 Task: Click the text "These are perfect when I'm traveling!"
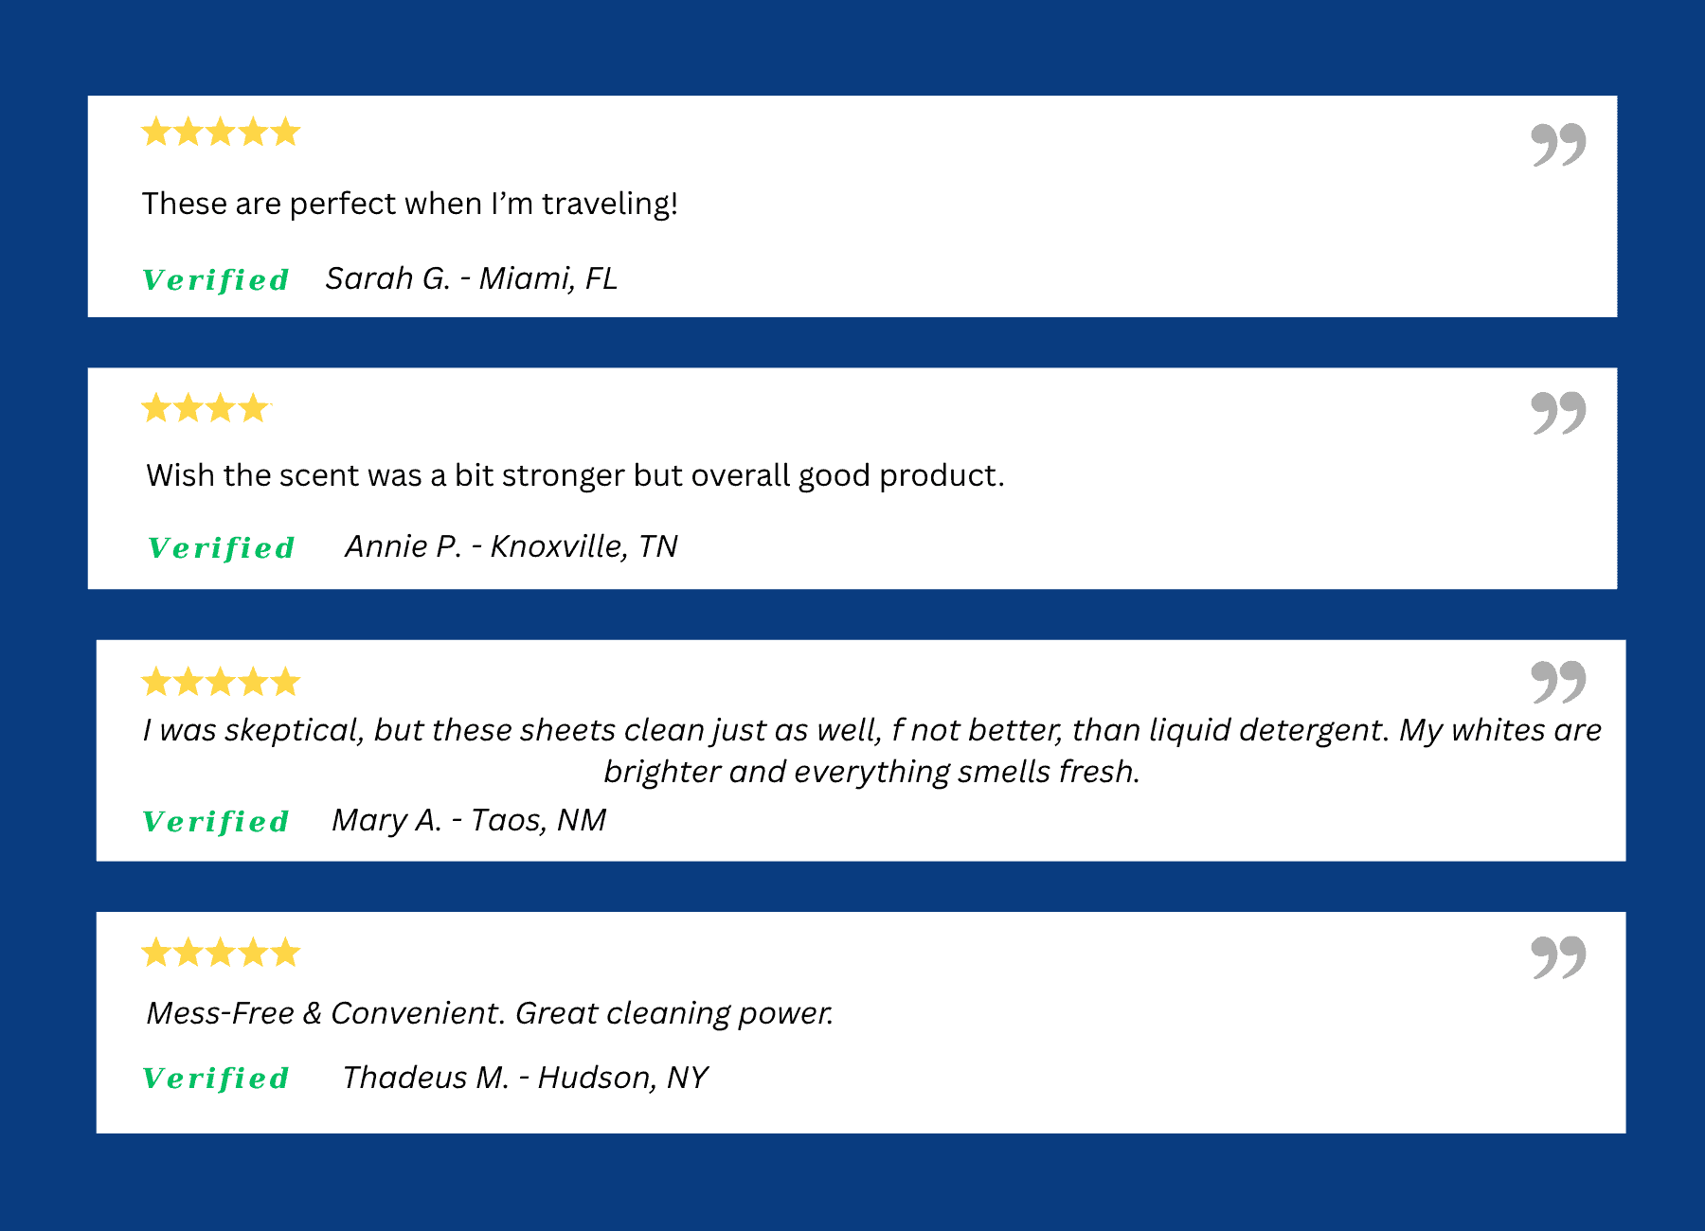(410, 204)
